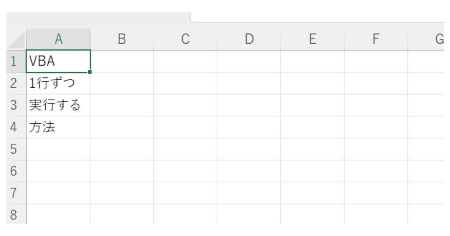Select row 5 header
The image size is (450, 236).
[14, 149]
